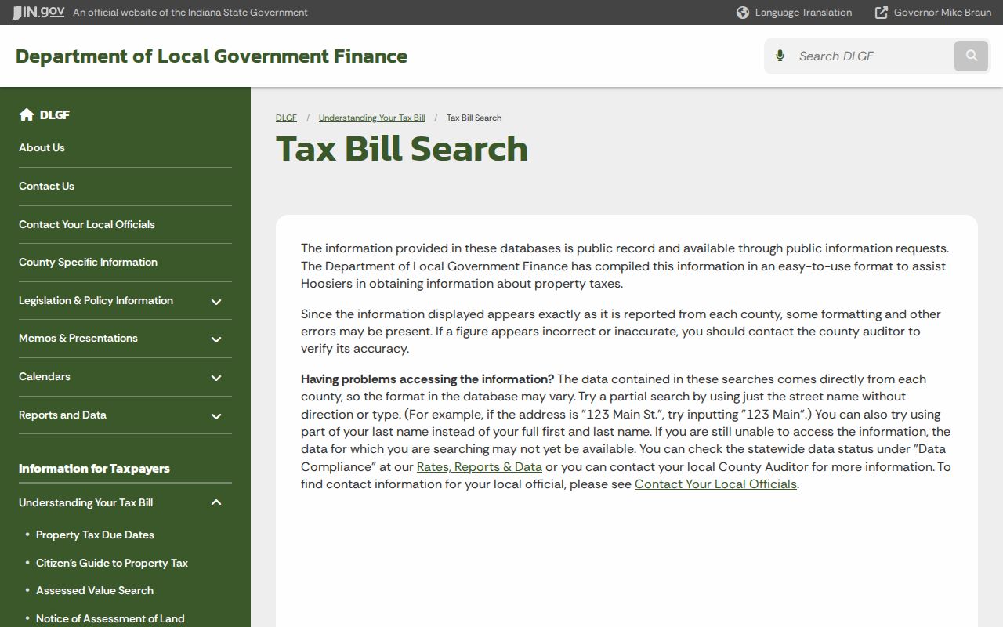Open Contact Your Local Officials sidebar item

[x=87, y=224]
